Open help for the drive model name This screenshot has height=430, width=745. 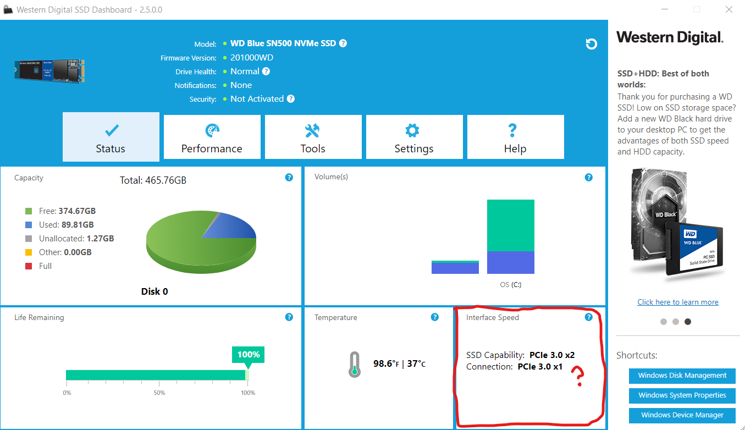coord(343,43)
